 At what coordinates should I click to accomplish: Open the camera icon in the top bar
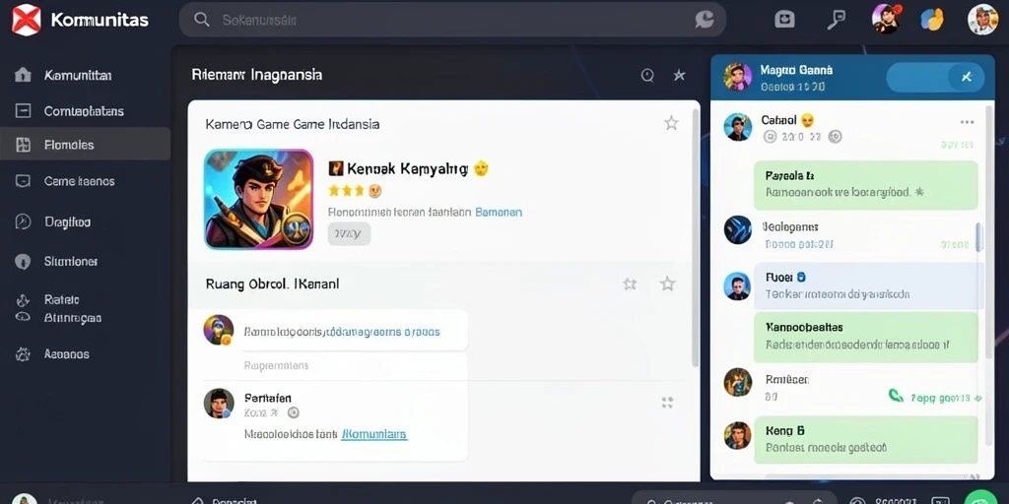pyautogui.click(x=784, y=20)
